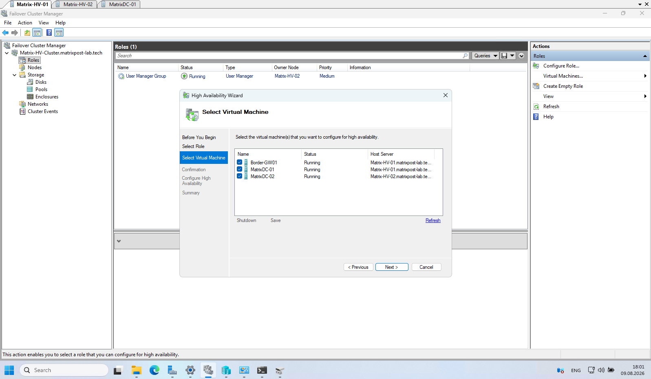Screen dimensions: 651x379
Task: Collapse the Roles section in Actions pane
Action: point(645,56)
